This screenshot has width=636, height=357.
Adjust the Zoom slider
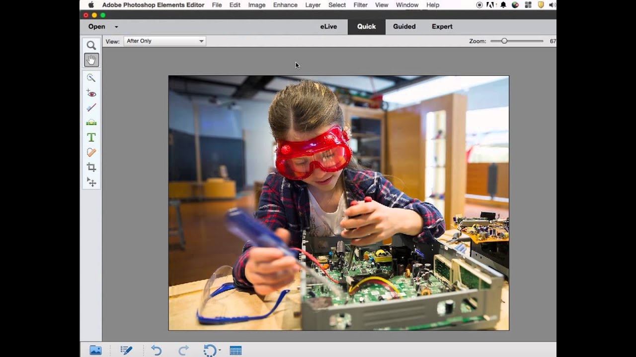tap(504, 41)
